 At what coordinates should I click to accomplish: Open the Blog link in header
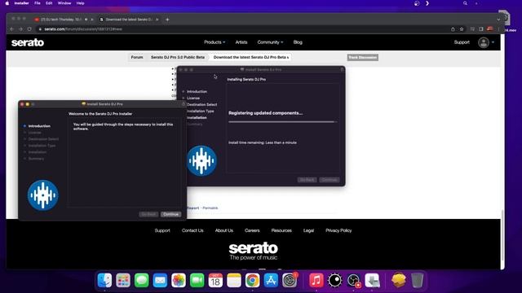[x=298, y=42]
